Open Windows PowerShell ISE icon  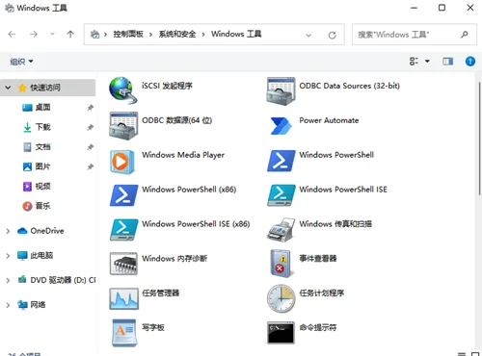coord(281,195)
